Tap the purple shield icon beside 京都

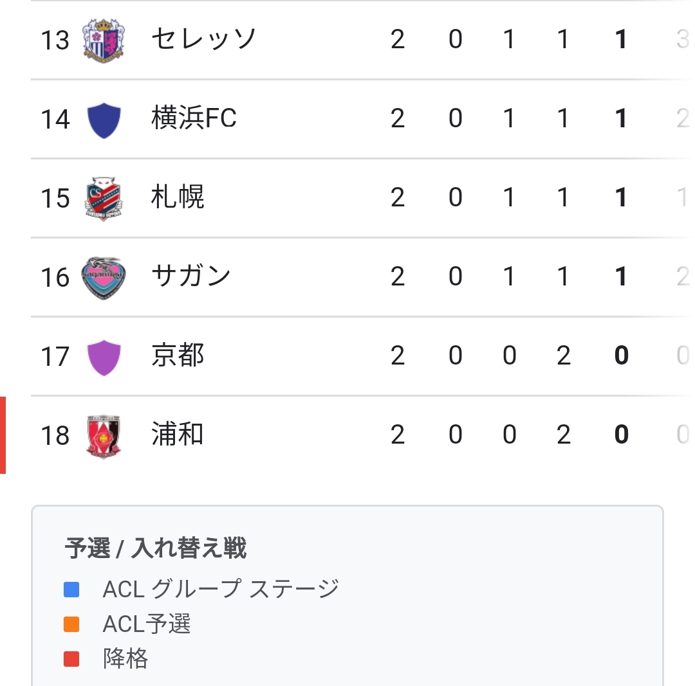[104, 357]
